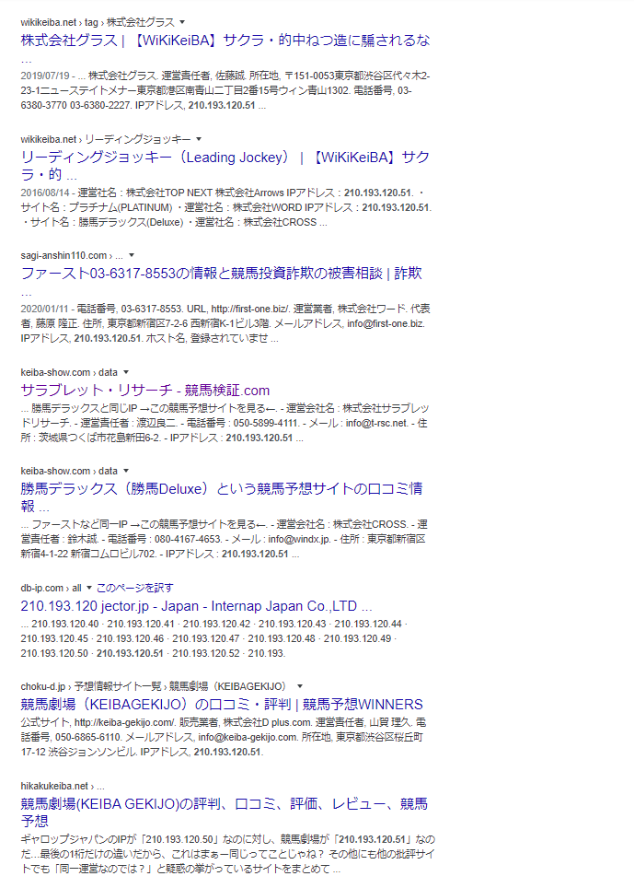Click the wikikeiba.net › tag › 株式会社グラス URL text
This screenshot has width=634, height=888.
pos(98,22)
